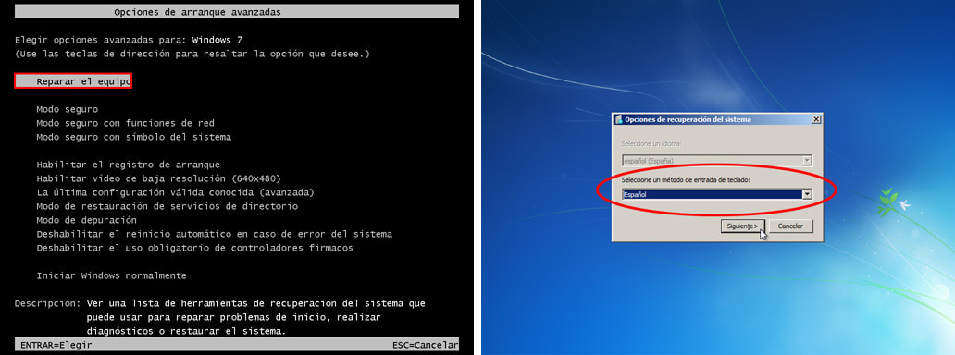Select 'Deshabilitar el reinicio automático en caso de error'
Image resolution: width=955 pixels, height=355 pixels.
(x=215, y=234)
